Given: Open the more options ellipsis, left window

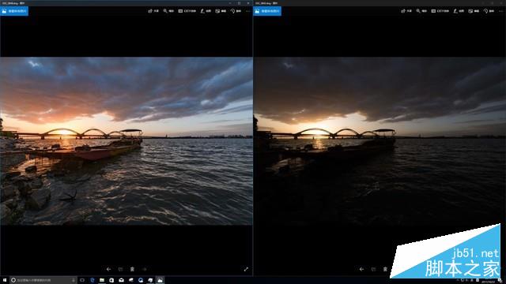Looking at the screenshot, I should point(247,11).
